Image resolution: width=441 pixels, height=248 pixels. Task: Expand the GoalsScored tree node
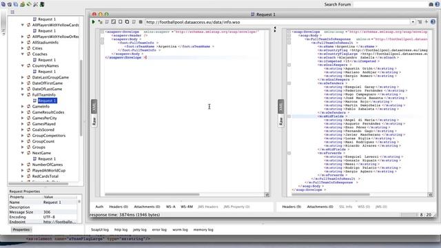click(23, 130)
